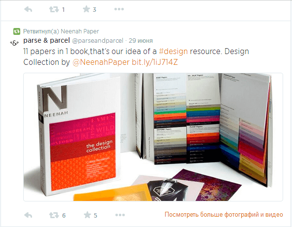Click the retweet count 6
The height and width of the screenshot is (227, 292).
click(64, 215)
